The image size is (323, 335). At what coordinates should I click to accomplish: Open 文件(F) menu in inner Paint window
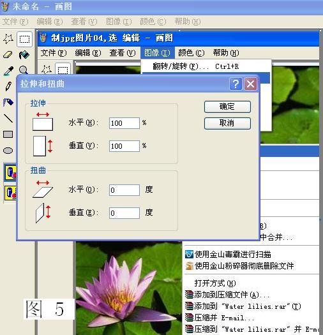pyautogui.click(x=54, y=53)
